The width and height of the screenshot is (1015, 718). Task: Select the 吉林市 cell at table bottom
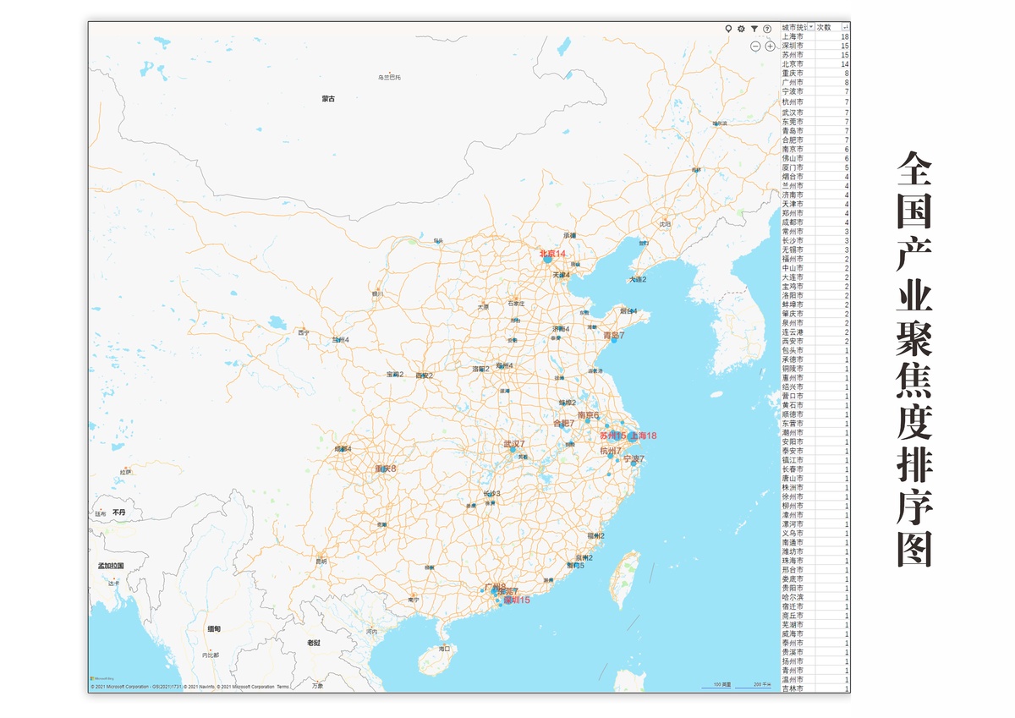pos(793,688)
